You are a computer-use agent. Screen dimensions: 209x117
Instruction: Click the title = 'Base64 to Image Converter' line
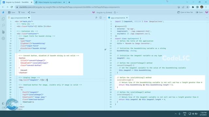134,43
